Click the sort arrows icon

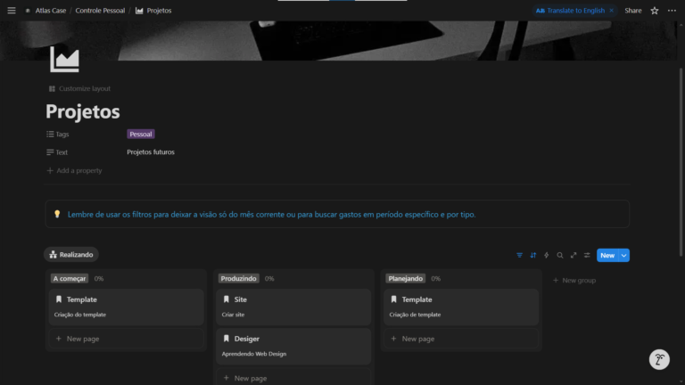(x=533, y=255)
